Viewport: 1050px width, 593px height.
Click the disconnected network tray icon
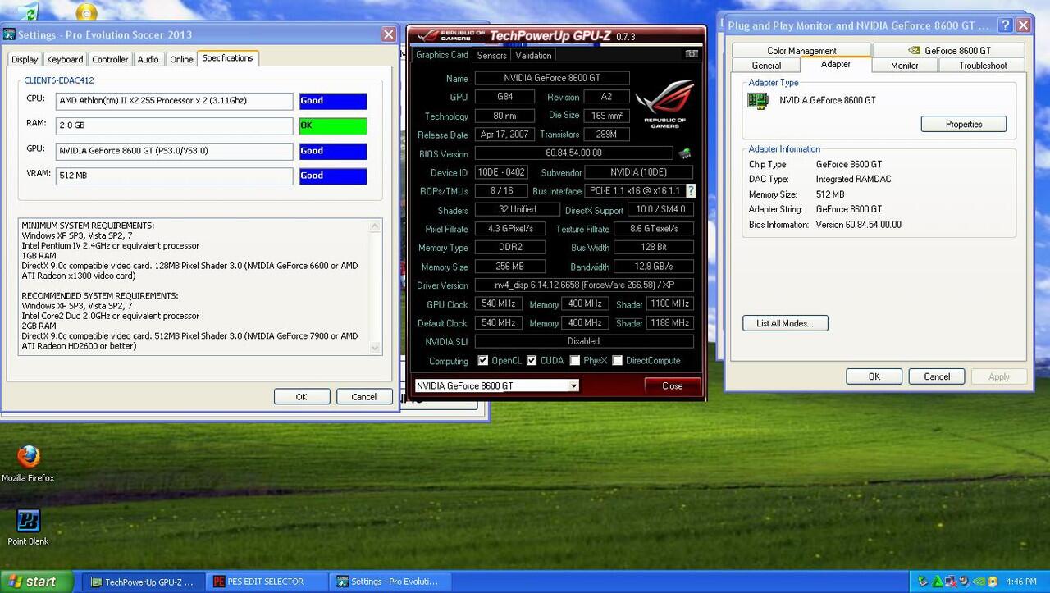pyautogui.click(x=951, y=582)
